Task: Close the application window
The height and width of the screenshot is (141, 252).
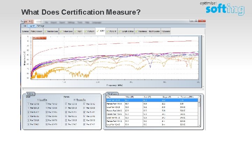Action: 202,21
